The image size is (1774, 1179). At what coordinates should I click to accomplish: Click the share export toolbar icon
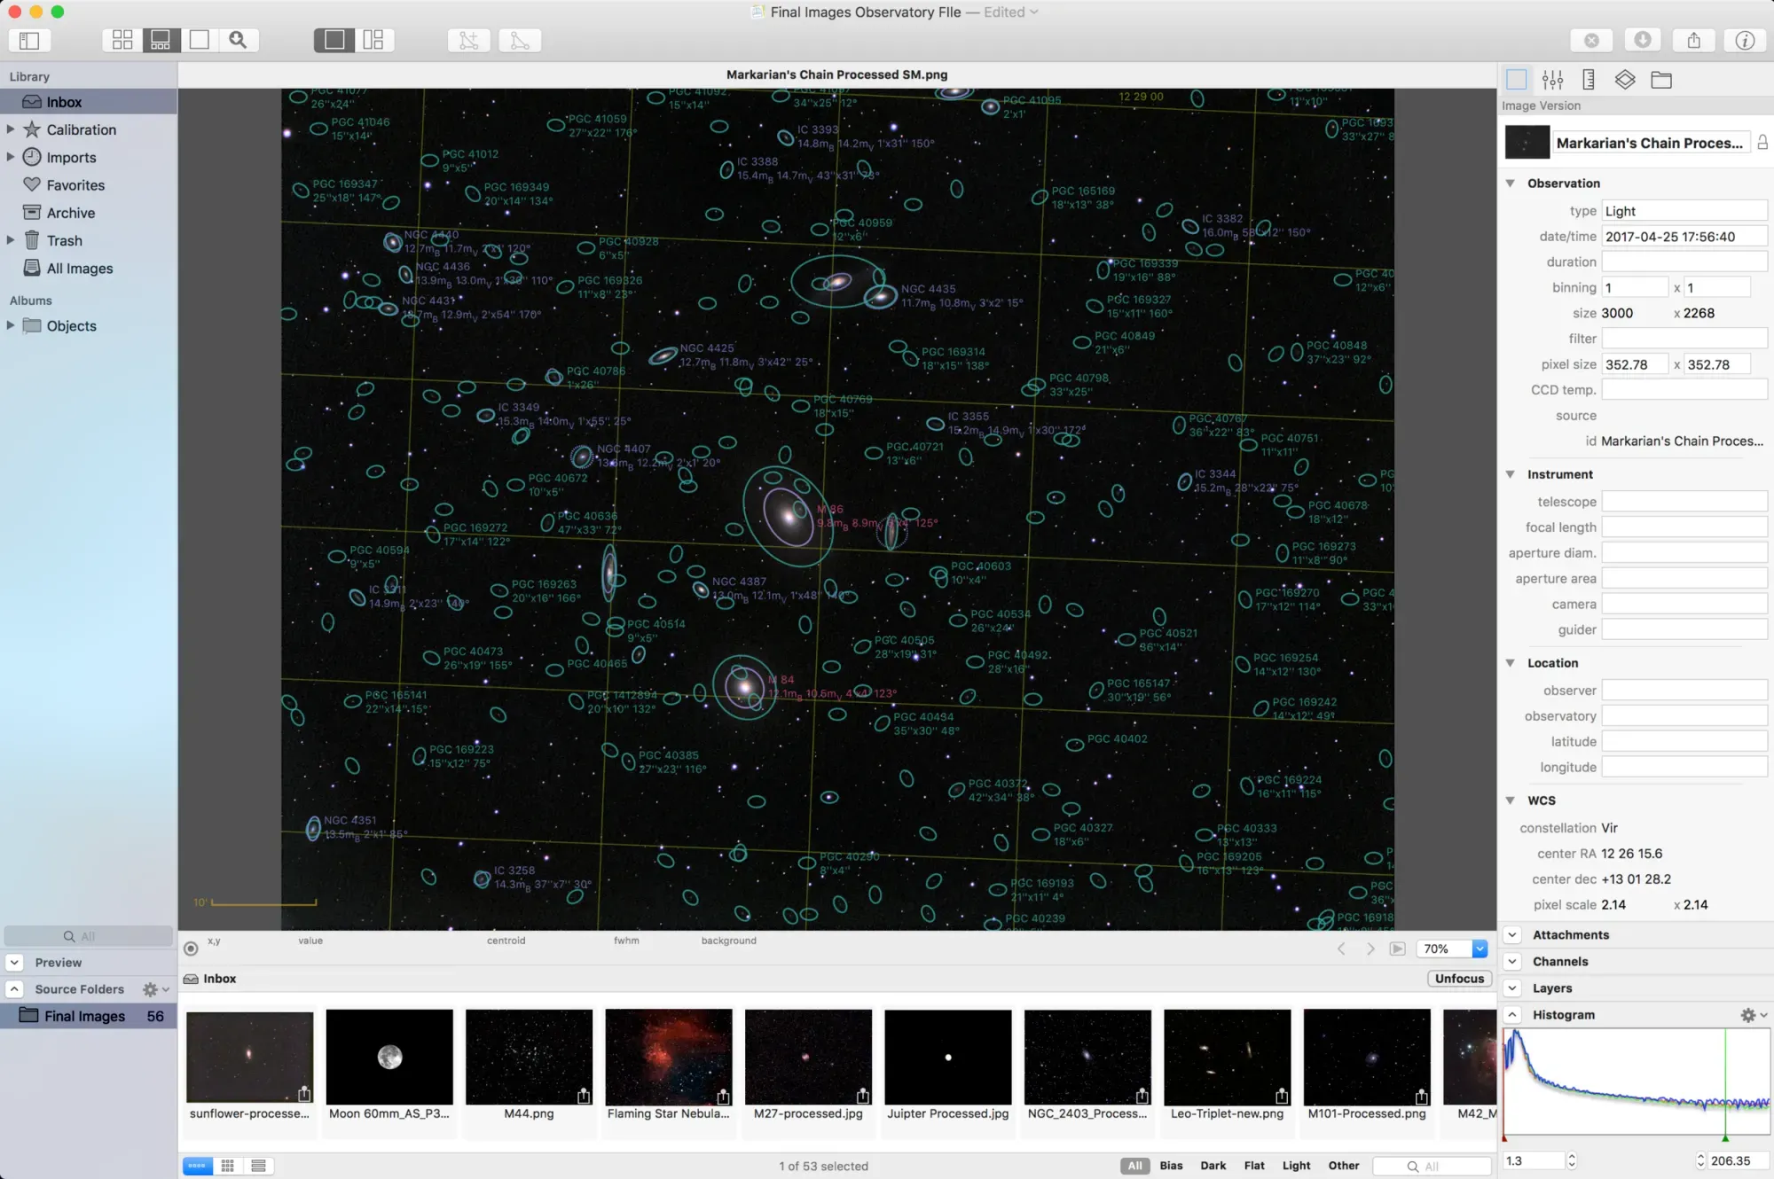tap(1693, 40)
